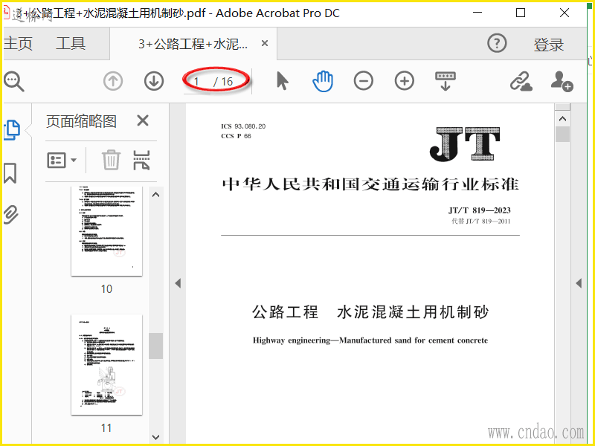Click the text 代替 JT/T 819—2011
Screen dimensions: 595x446
(480, 222)
